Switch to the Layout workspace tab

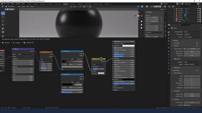[x=29, y=4]
